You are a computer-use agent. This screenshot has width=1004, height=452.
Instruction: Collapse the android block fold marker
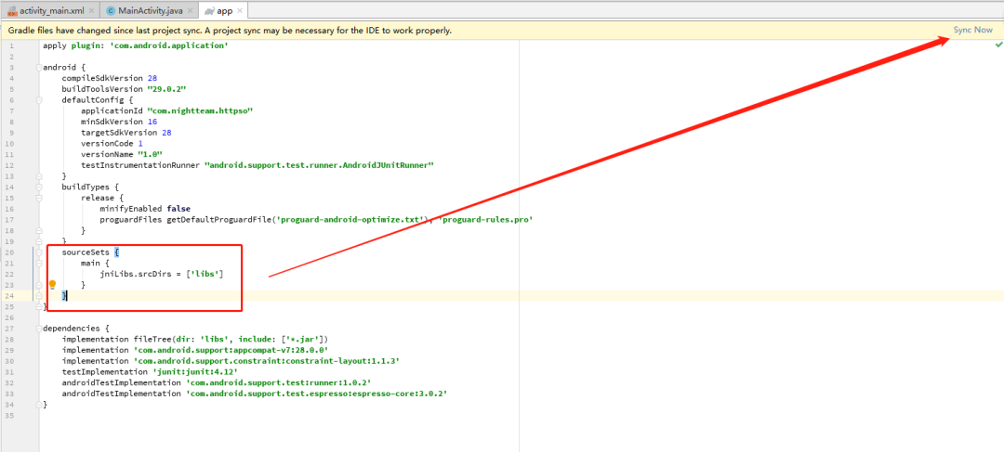pyautogui.click(x=39, y=67)
